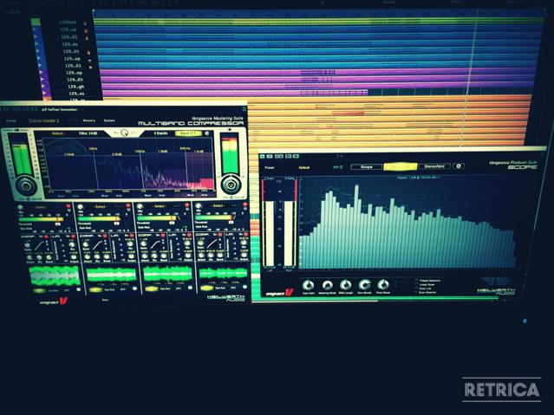The width and height of the screenshot is (554, 415).
Task: Toggle band 4 red power button
Action: [x=244, y=204]
